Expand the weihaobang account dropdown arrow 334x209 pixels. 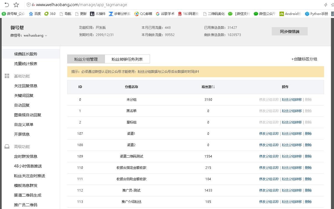(x=46, y=36)
